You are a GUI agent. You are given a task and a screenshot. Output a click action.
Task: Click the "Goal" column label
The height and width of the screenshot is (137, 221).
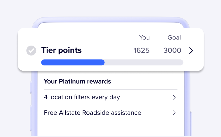pos(174,38)
